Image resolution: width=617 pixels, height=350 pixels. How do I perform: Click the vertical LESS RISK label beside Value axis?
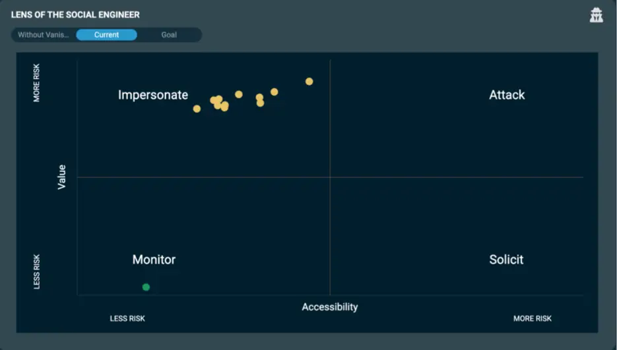[x=37, y=272]
